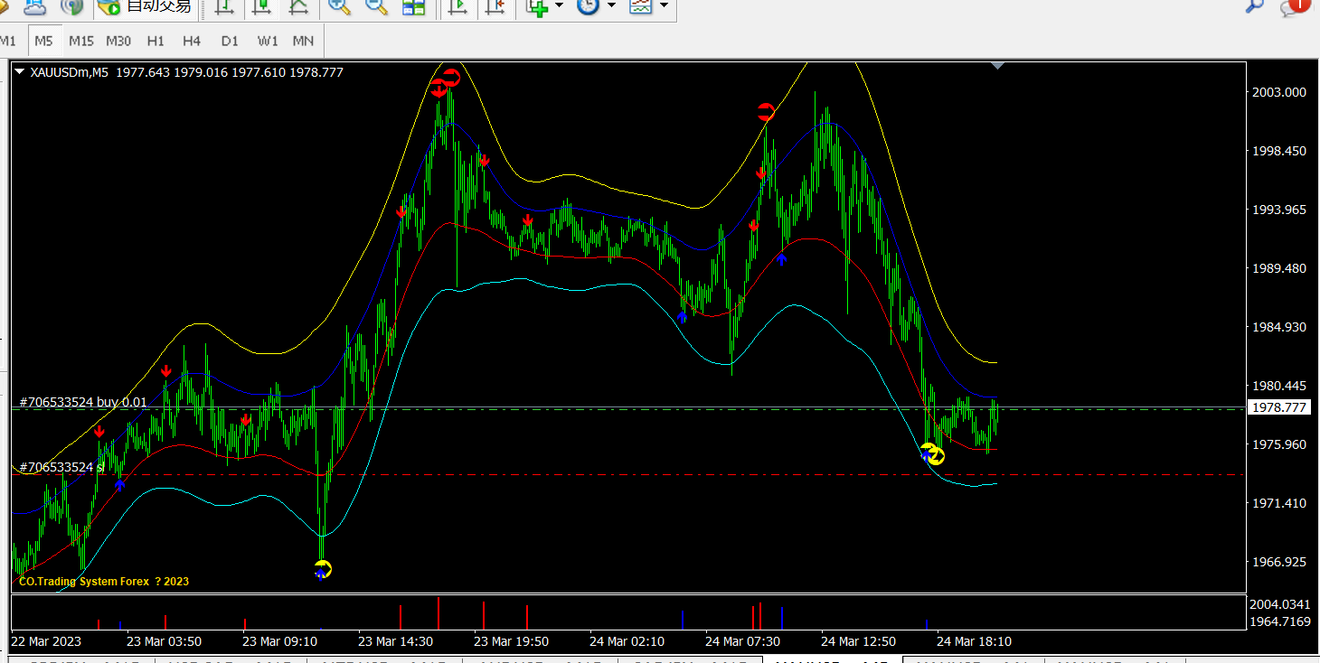Click the 24 Mar 12:50 time label
This screenshot has width=1320, height=663.
[x=858, y=641]
